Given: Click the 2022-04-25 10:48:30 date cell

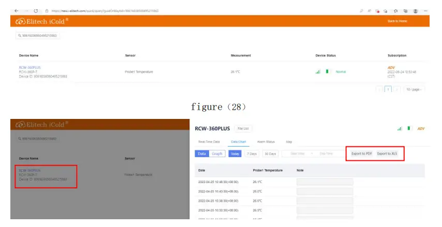Looking at the screenshot, I should pyautogui.click(x=218, y=182).
